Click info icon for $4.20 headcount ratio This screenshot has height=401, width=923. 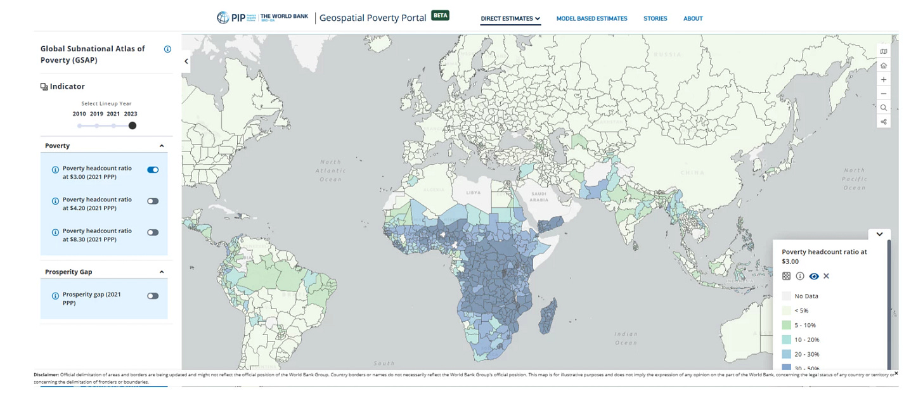pos(55,201)
